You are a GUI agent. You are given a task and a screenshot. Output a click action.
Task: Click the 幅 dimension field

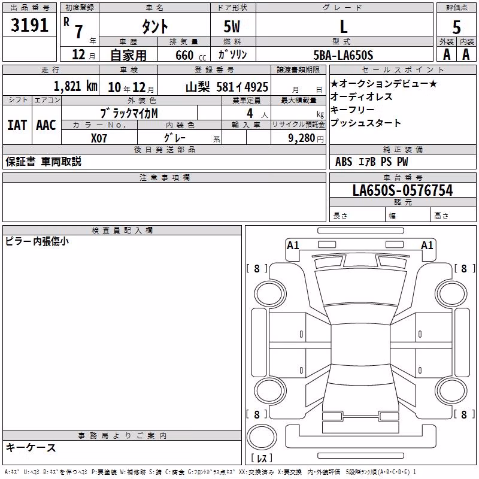(408, 216)
